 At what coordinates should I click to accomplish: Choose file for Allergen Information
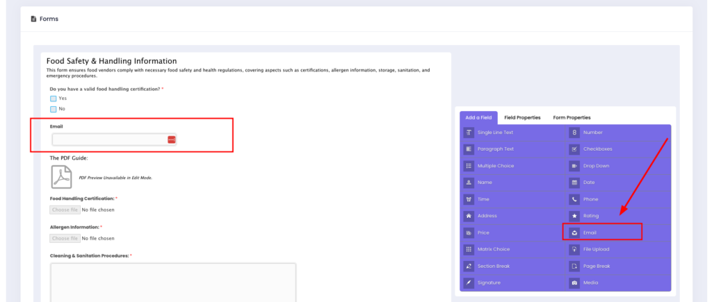64,238
